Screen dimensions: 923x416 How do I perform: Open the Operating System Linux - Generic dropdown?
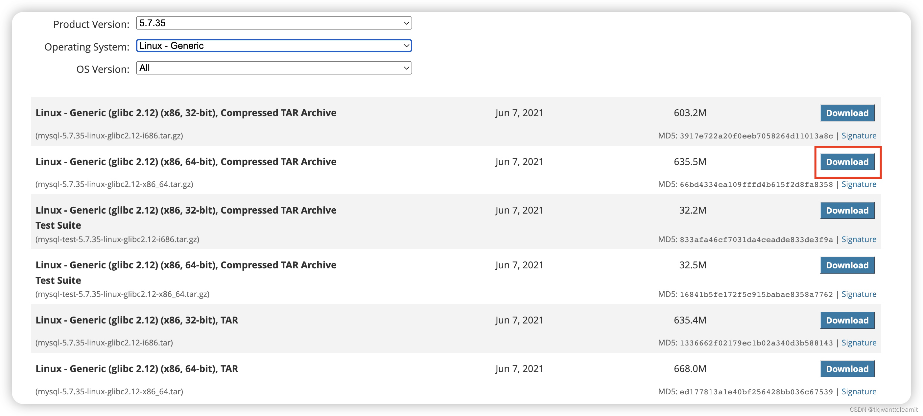(274, 46)
